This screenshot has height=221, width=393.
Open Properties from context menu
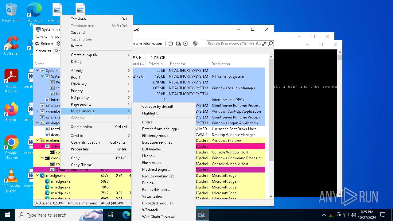point(97,149)
